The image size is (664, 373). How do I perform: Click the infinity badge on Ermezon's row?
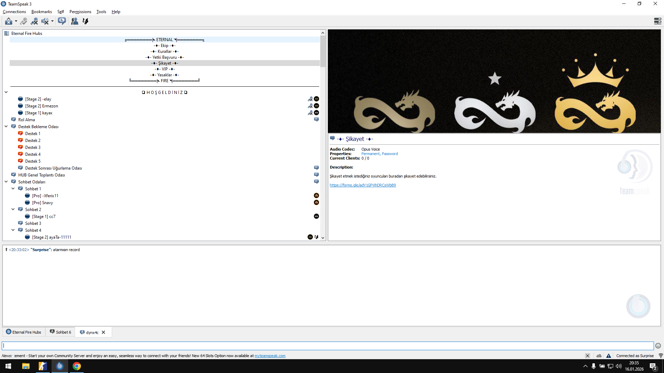316,106
